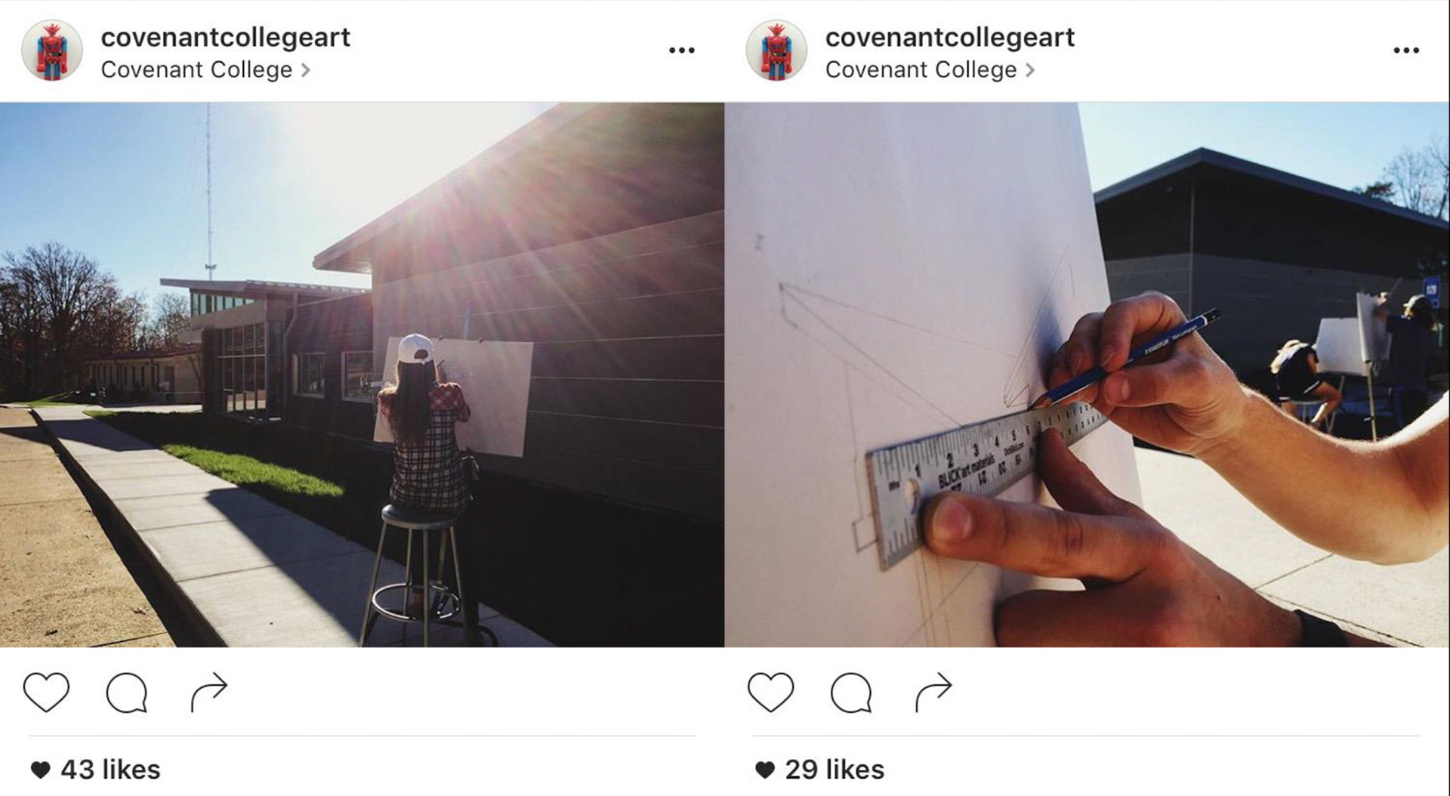
Task: Open covenantcollegeart username on left post
Action: pyautogui.click(x=225, y=37)
